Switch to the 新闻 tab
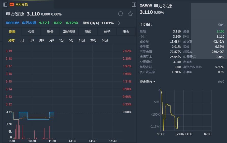The width and height of the screenshot is (227, 143). [88, 32]
